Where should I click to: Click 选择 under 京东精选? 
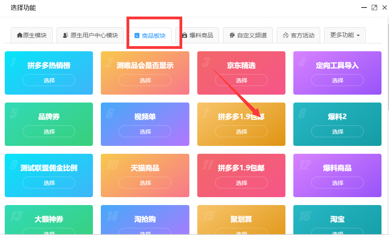(x=241, y=80)
